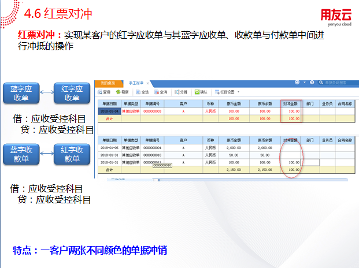Viewport: 359px width, 268px height.
Task: Click 单据编号 header in the upper table
Action: pos(152,104)
